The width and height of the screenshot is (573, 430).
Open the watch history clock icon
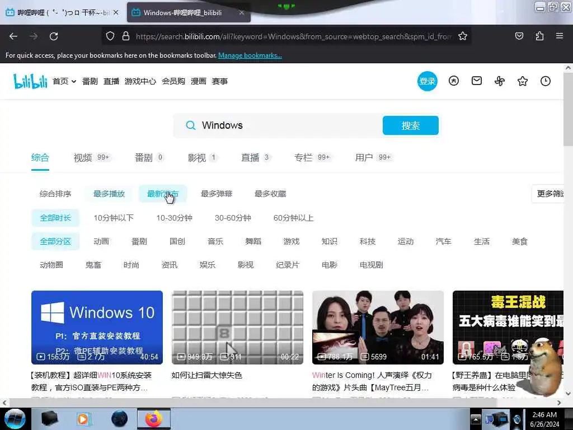[x=546, y=81]
